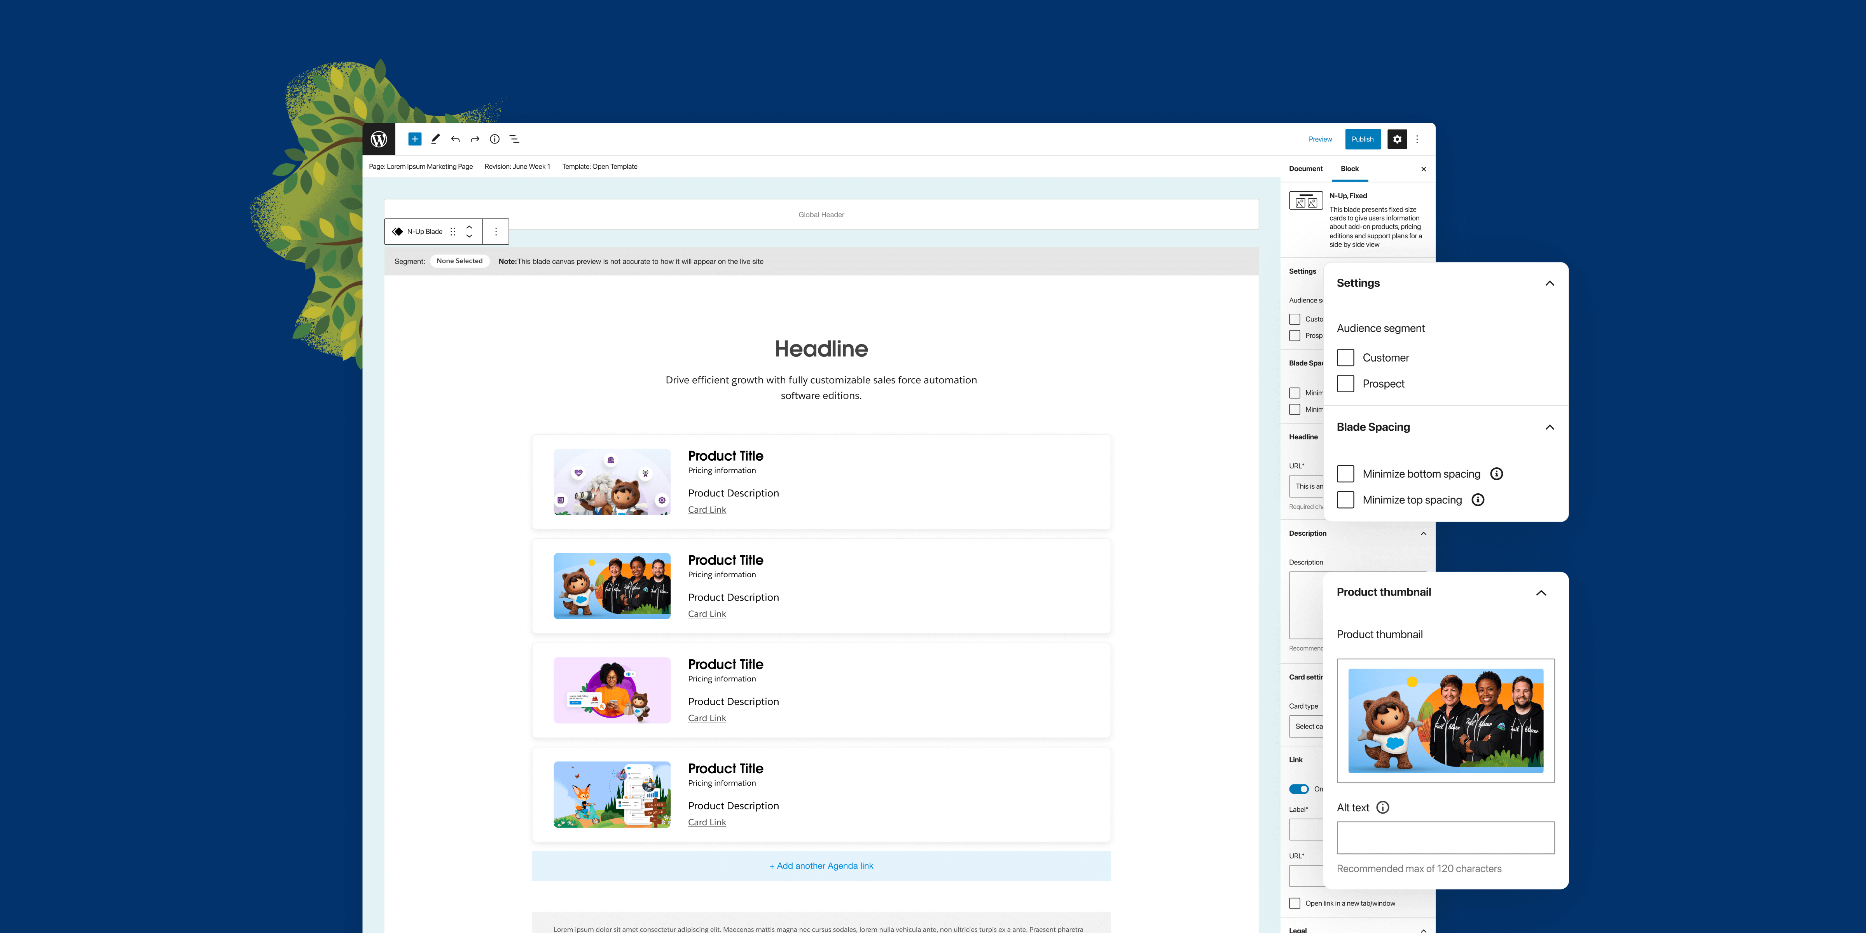Open the editor options kebab menu
The width and height of the screenshot is (1866, 933).
[x=1418, y=139]
